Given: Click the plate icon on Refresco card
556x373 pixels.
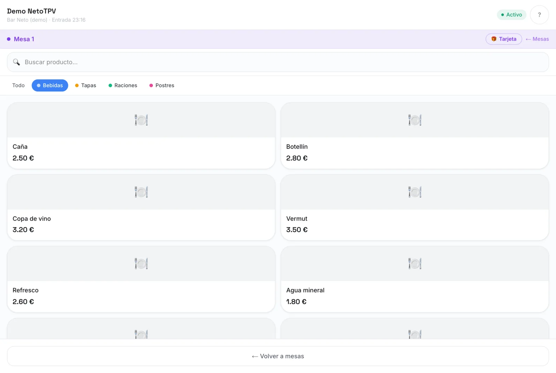Looking at the screenshot, I should pos(141,264).
